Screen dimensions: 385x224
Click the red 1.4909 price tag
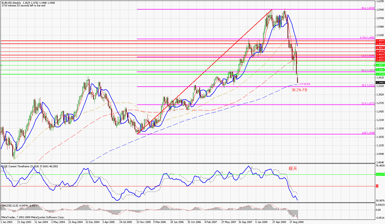[380, 41]
